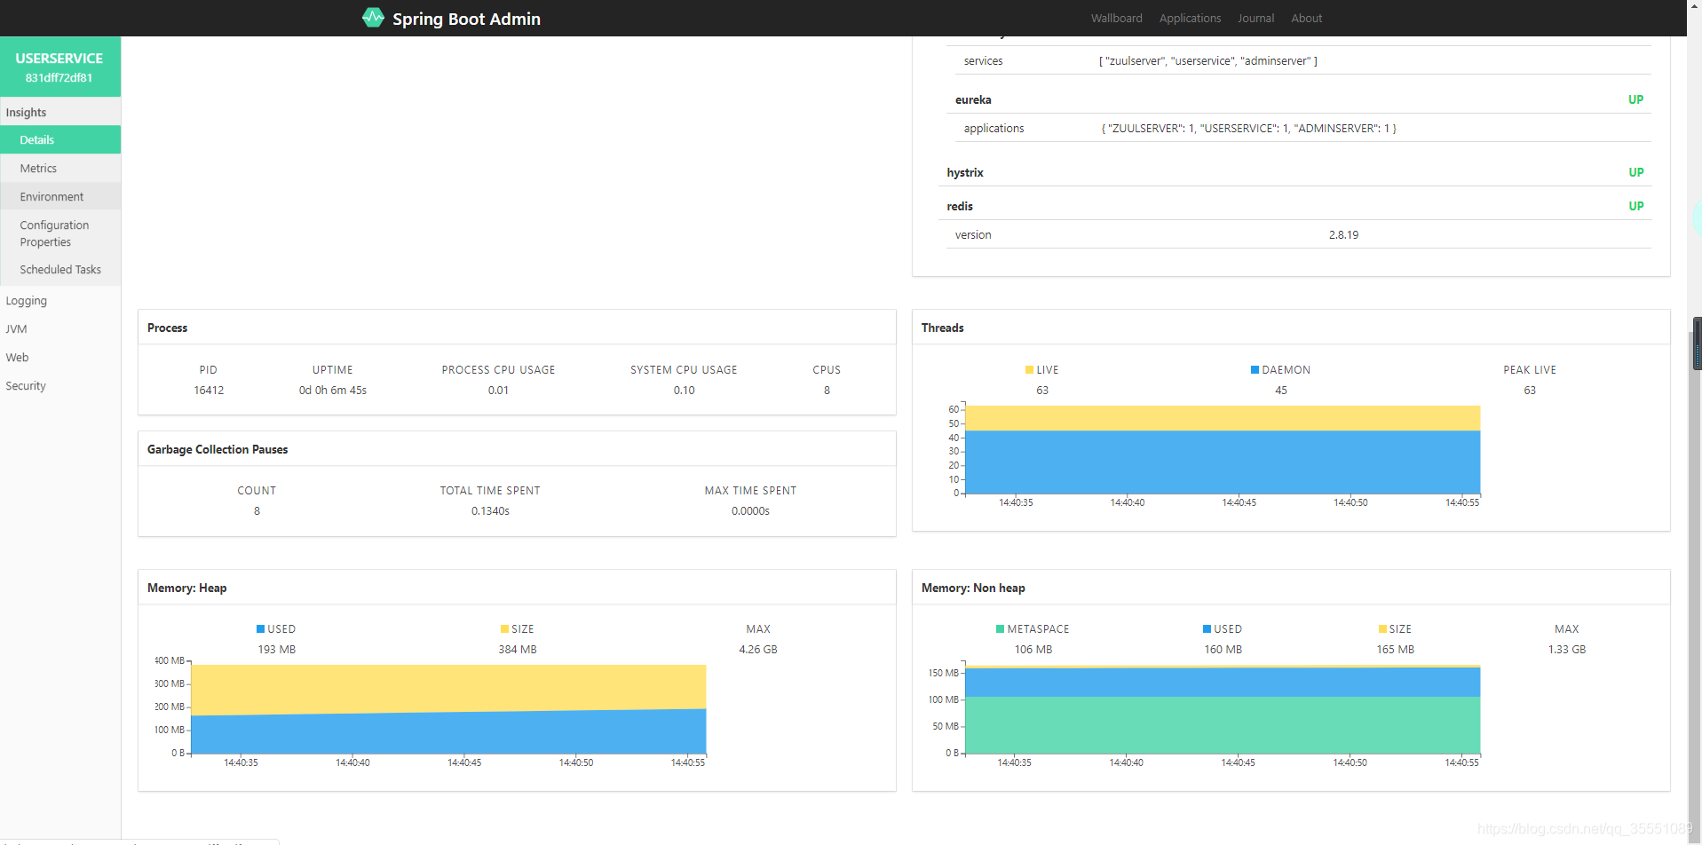Open Scheduled Tasks in sidebar
The width and height of the screenshot is (1702, 845).
click(x=59, y=269)
